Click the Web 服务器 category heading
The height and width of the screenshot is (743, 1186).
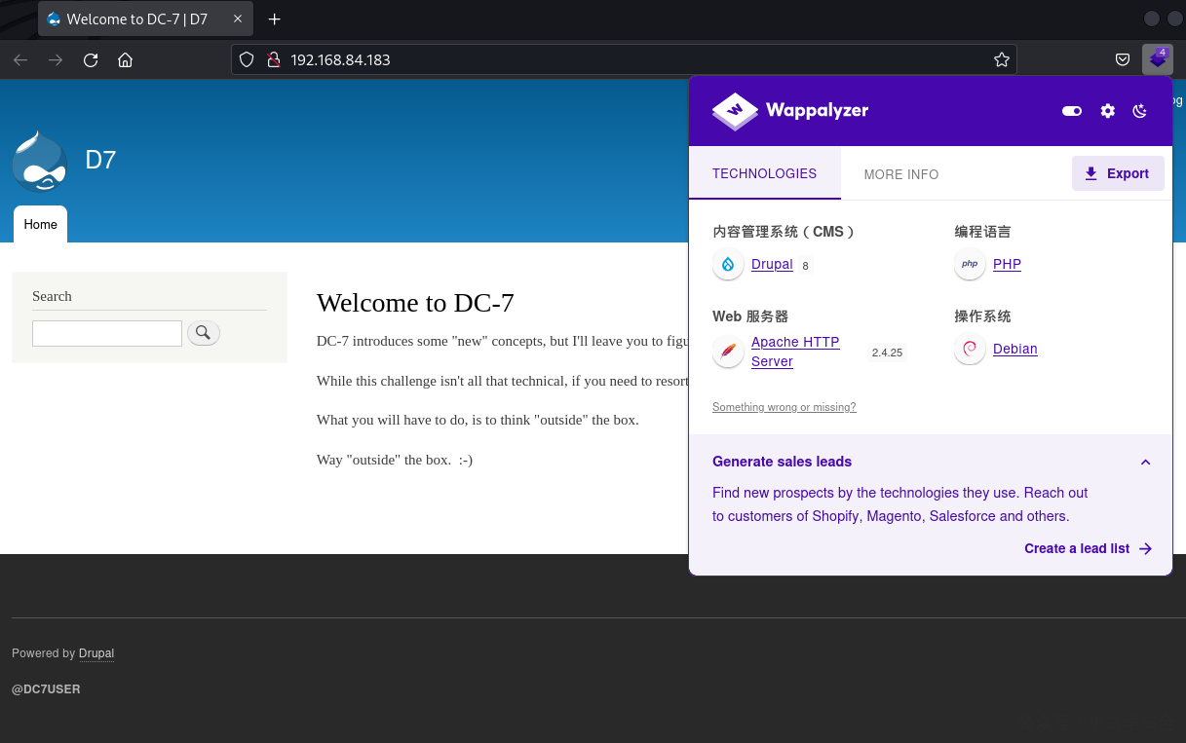pyautogui.click(x=750, y=316)
